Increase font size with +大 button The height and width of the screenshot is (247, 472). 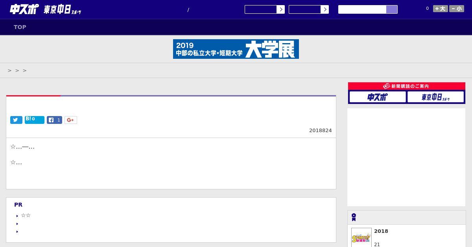[x=441, y=9]
